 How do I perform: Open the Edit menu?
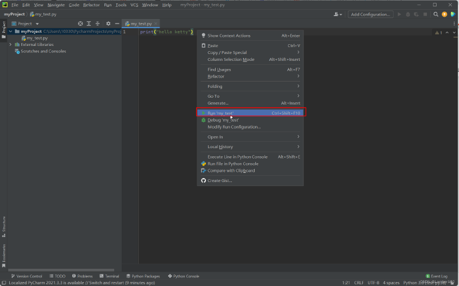pos(26,5)
